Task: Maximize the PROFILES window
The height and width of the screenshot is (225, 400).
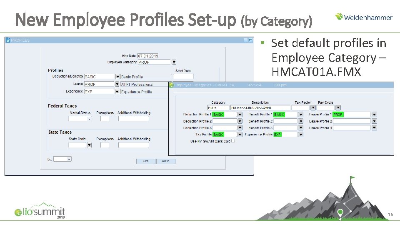Action: point(250,40)
